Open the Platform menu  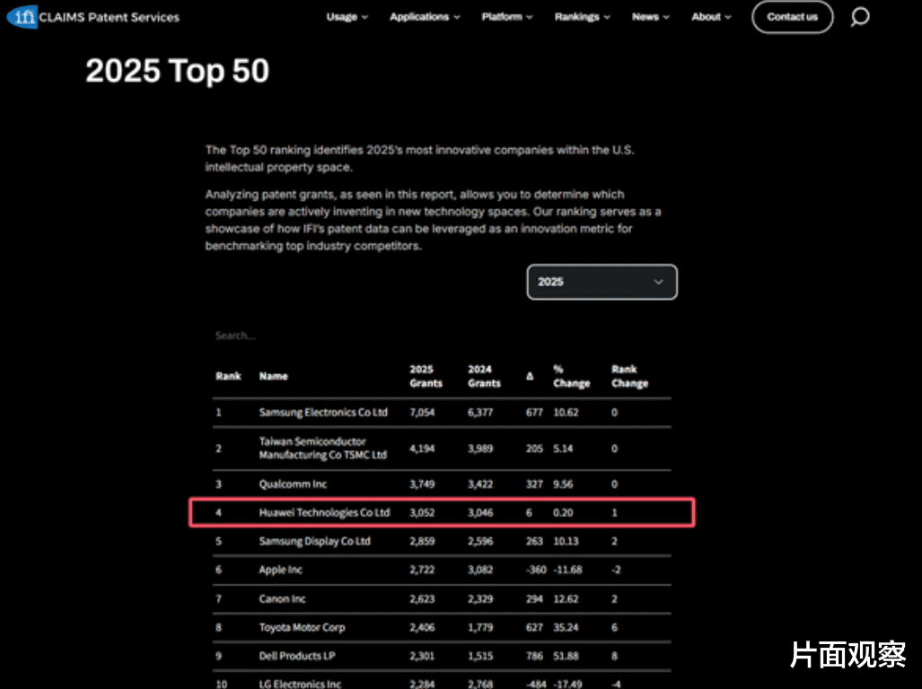[507, 16]
